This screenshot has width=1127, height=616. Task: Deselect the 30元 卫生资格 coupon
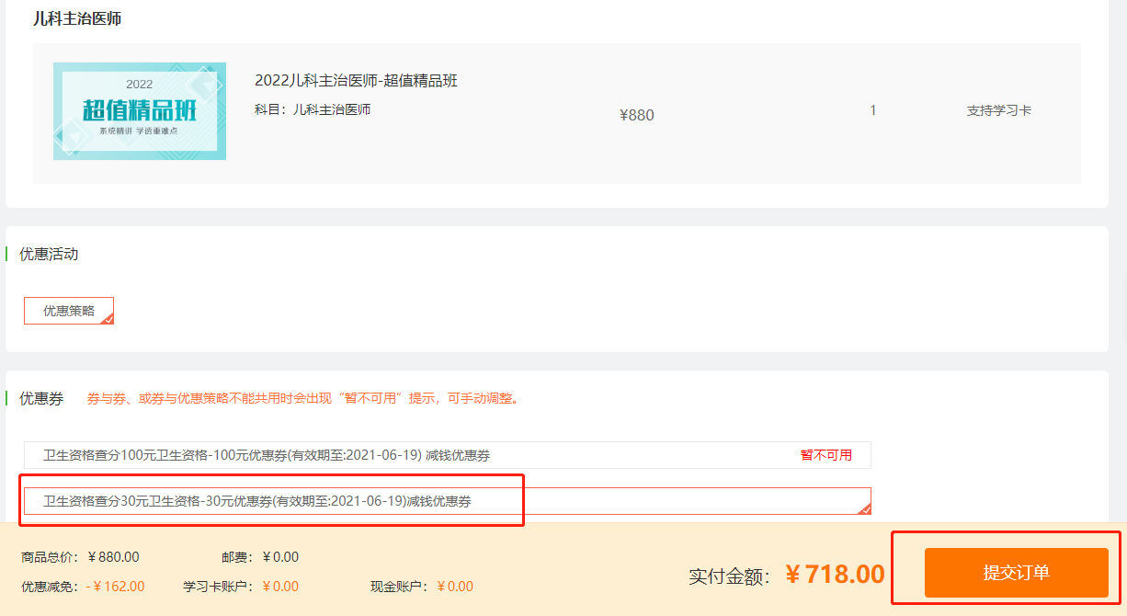click(257, 501)
